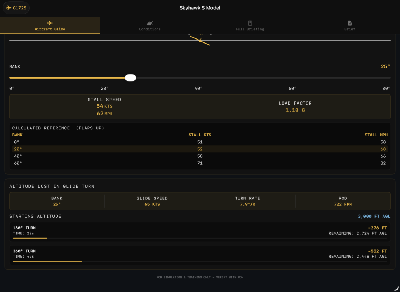The height and width of the screenshot is (292, 400).
Task: Click the document icon above Brief
Action: [x=350, y=23]
